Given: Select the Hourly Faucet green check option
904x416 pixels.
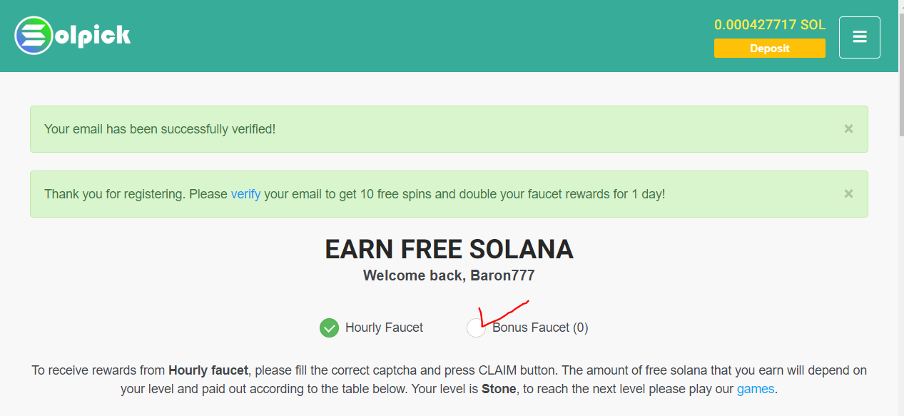Looking at the screenshot, I should click(329, 328).
